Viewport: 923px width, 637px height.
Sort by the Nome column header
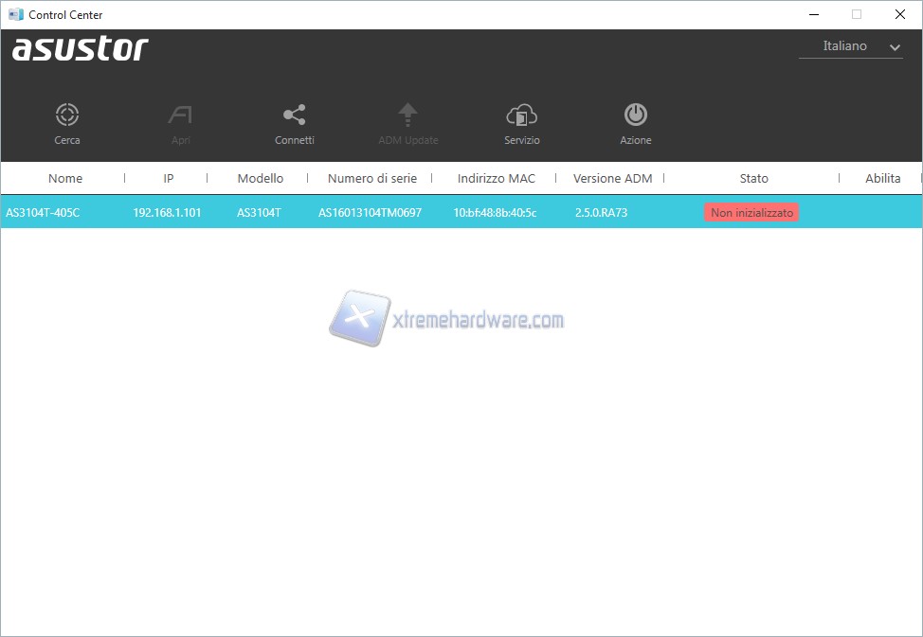coord(65,178)
